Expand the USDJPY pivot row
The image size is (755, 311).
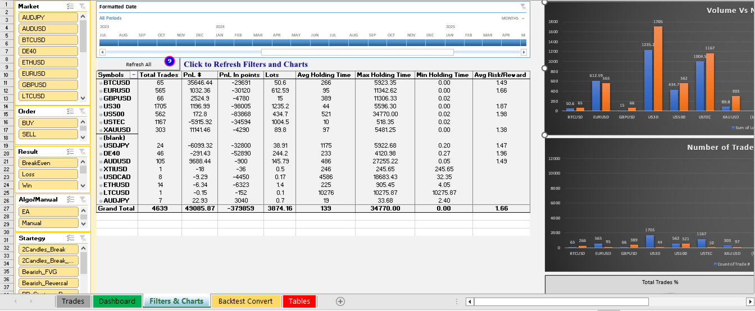[101, 146]
